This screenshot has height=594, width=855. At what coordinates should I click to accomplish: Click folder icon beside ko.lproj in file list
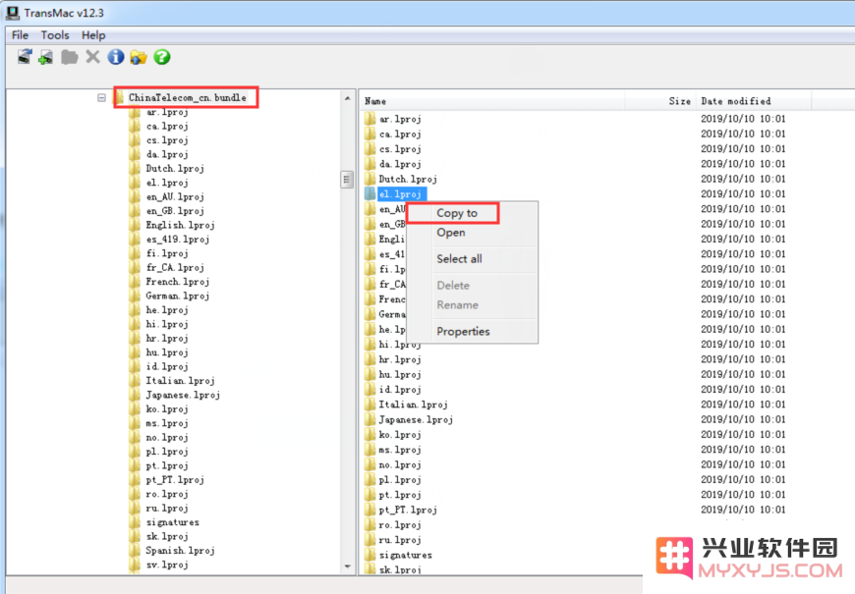point(370,435)
